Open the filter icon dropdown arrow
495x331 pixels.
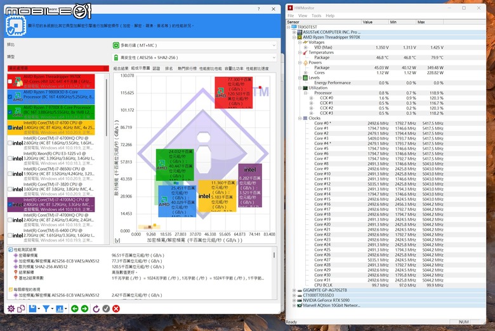(x=52, y=309)
